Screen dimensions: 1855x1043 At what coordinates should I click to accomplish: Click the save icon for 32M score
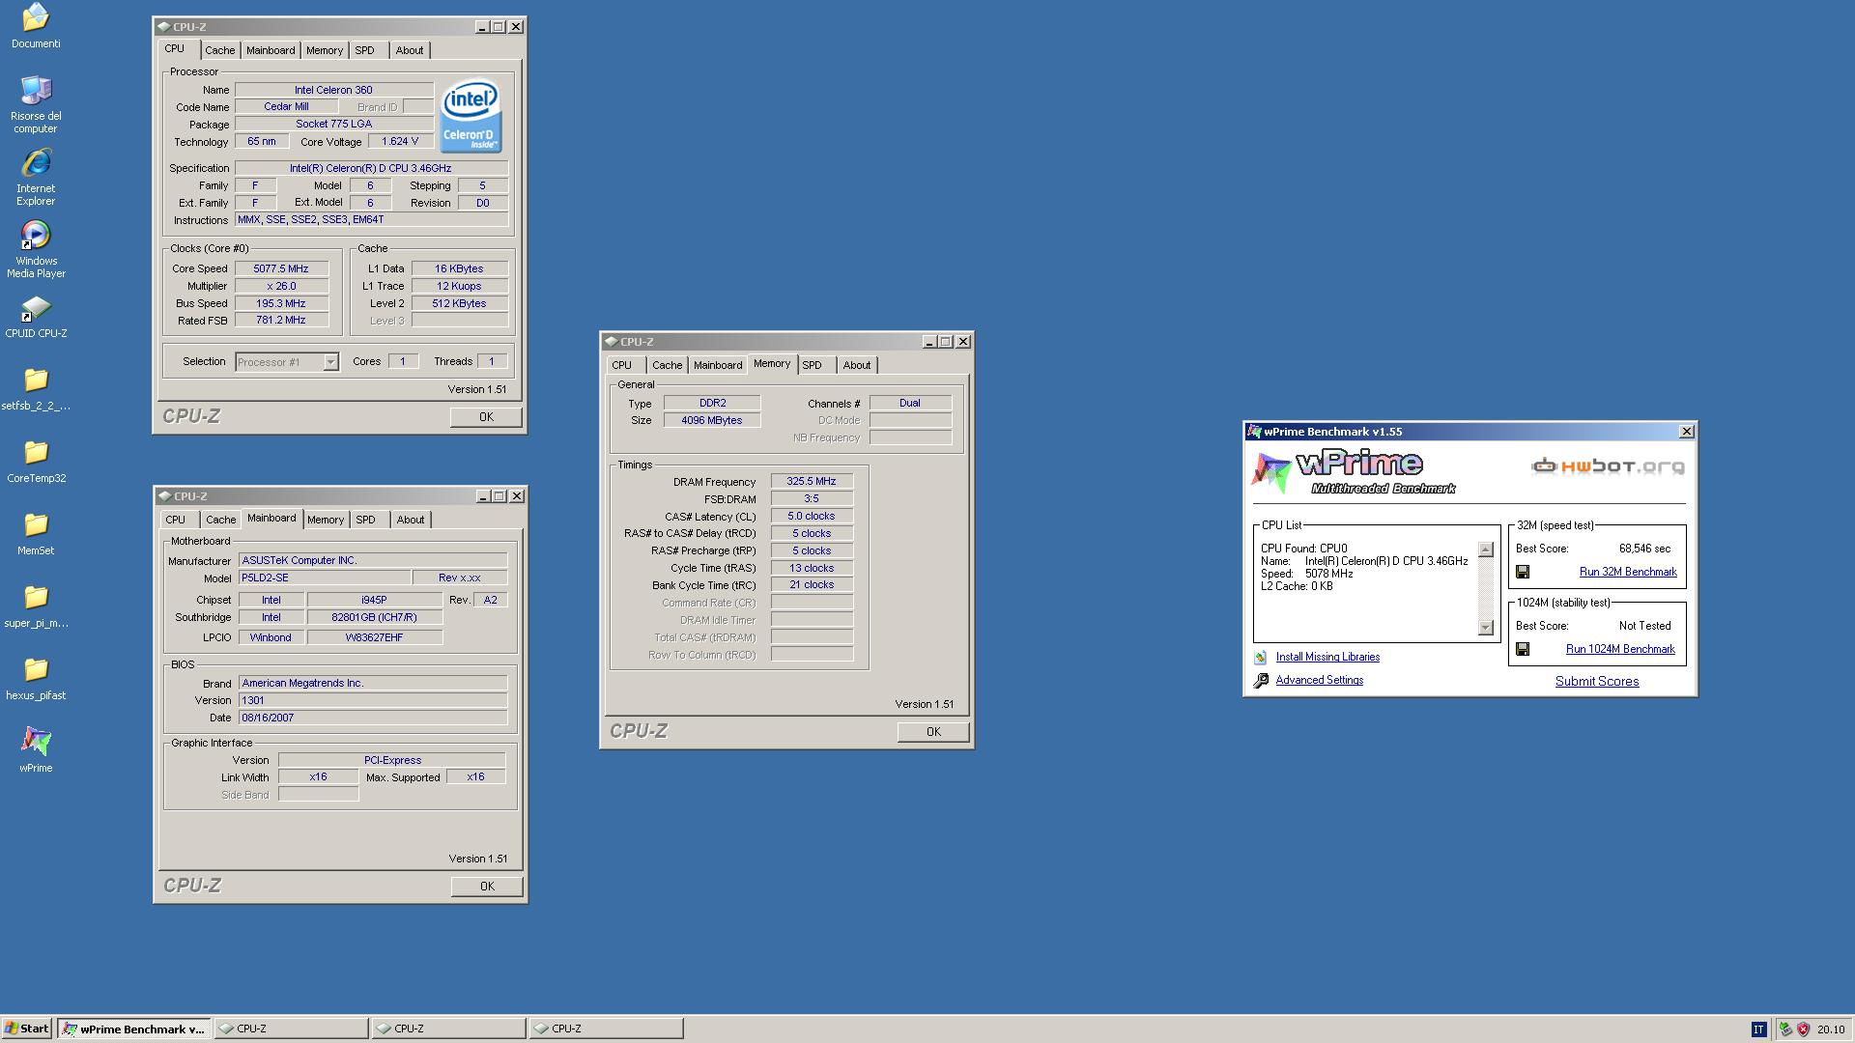click(x=1523, y=572)
